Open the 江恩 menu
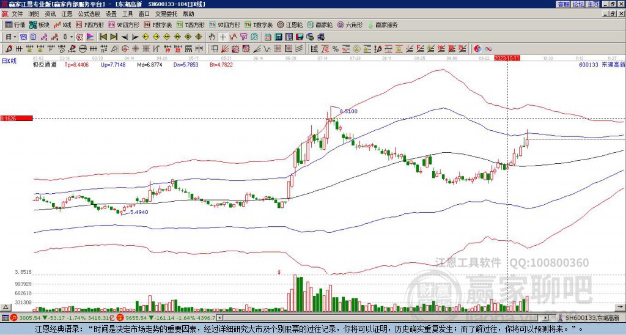Image resolution: width=626 pixels, height=335 pixels. [x=67, y=13]
